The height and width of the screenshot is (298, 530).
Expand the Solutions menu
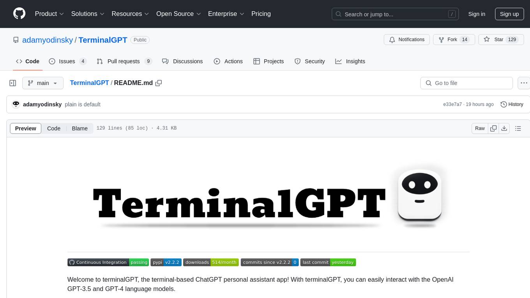point(88,14)
